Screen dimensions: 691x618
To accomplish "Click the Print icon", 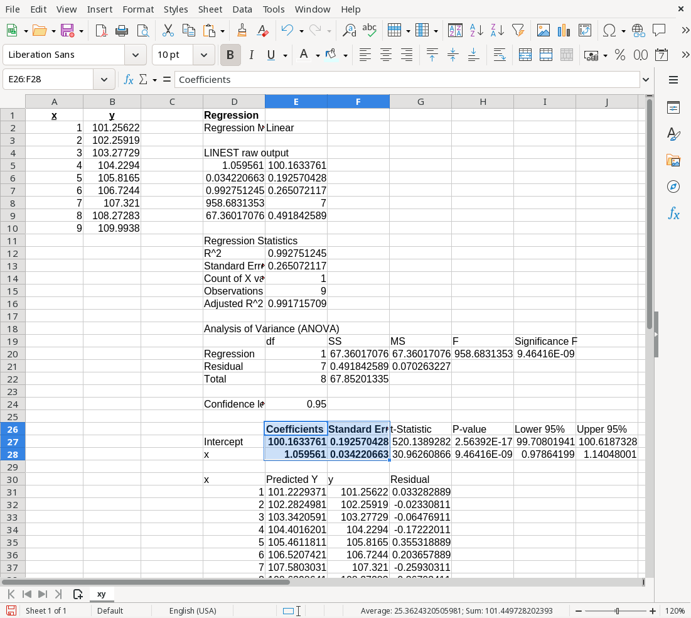I will click(x=122, y=30).
